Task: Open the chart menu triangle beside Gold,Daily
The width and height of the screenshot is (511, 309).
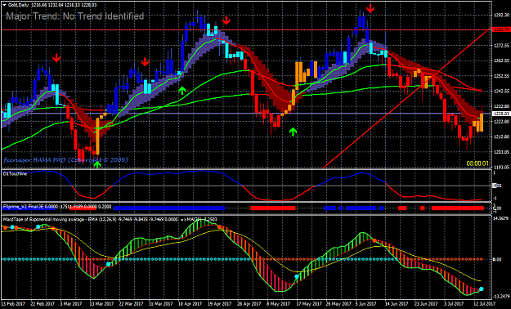Action: 5,5
